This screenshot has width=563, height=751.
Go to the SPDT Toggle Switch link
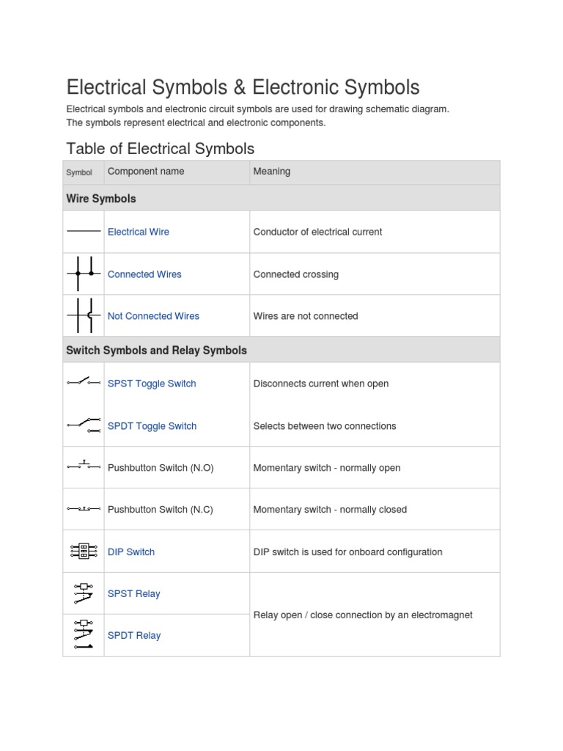click(152, 426)
